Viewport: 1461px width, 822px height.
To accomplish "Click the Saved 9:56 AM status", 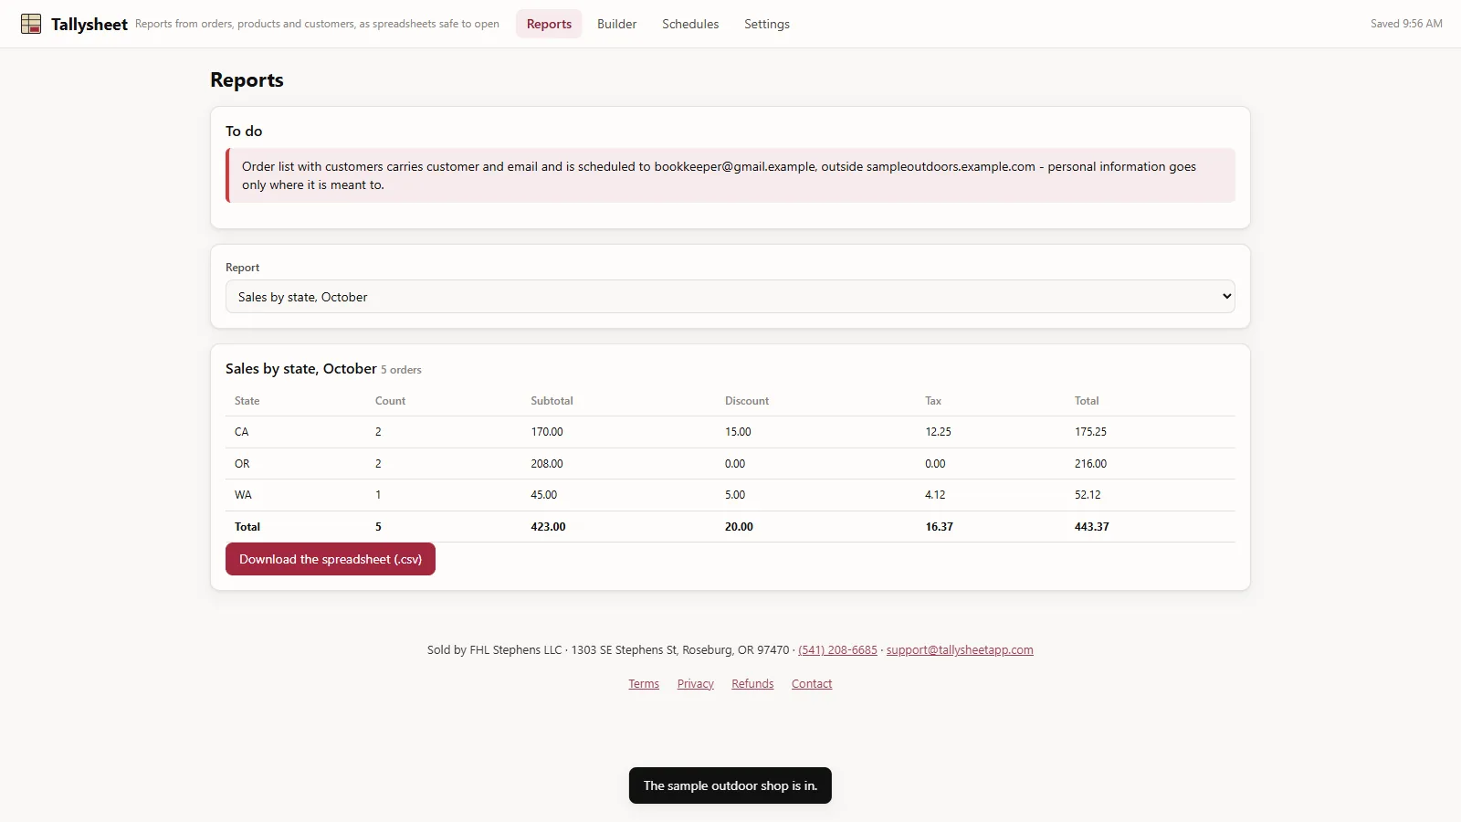I will tap(1406, 24).
